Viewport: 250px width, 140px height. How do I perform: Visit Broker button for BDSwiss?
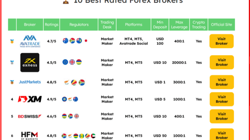pos(222,116)
